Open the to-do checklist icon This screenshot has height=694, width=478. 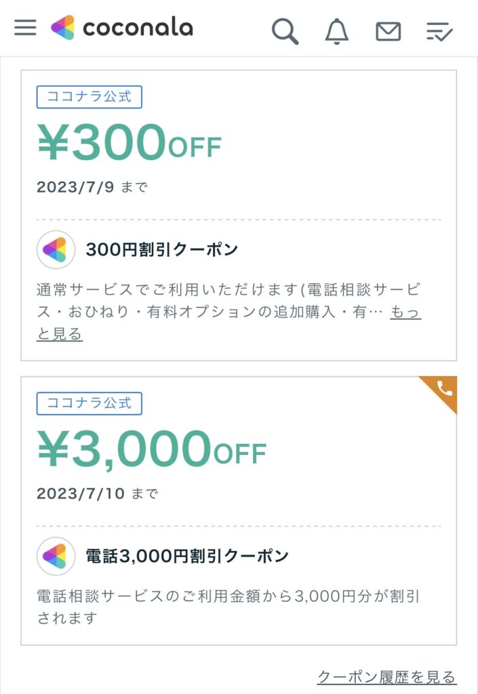[439, 31]
